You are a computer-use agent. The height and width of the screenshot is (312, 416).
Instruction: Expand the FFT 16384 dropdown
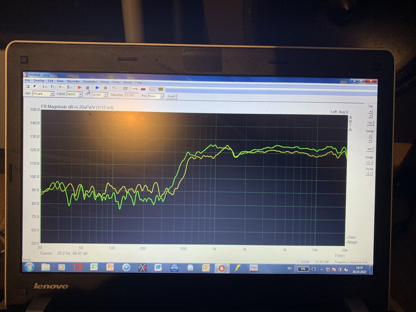point(105,95)
